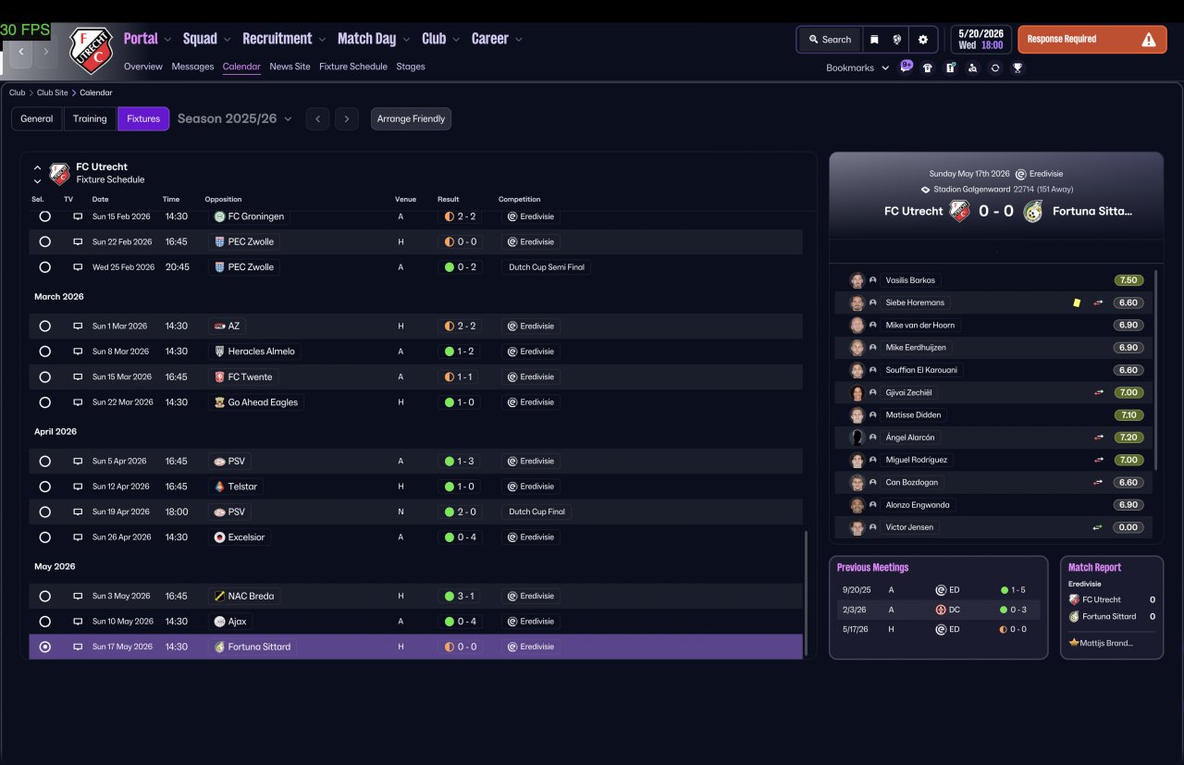
Task: Select radio for PEC Zwolle 22 Feb fixture
Action: tap(44, 242)
